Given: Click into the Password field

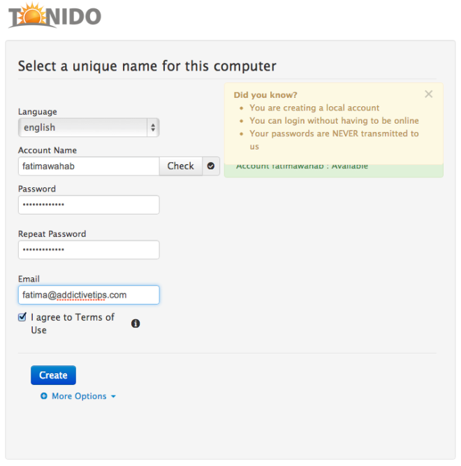Looking at the screenshot, I should 89,205.
